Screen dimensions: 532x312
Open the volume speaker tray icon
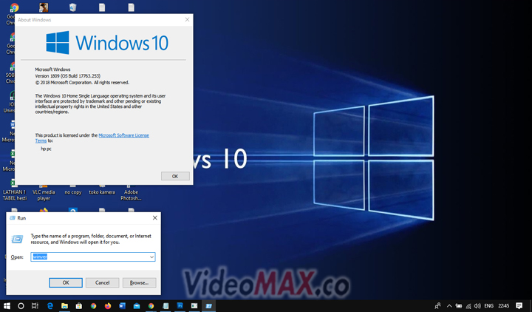(x=477, y=306)
